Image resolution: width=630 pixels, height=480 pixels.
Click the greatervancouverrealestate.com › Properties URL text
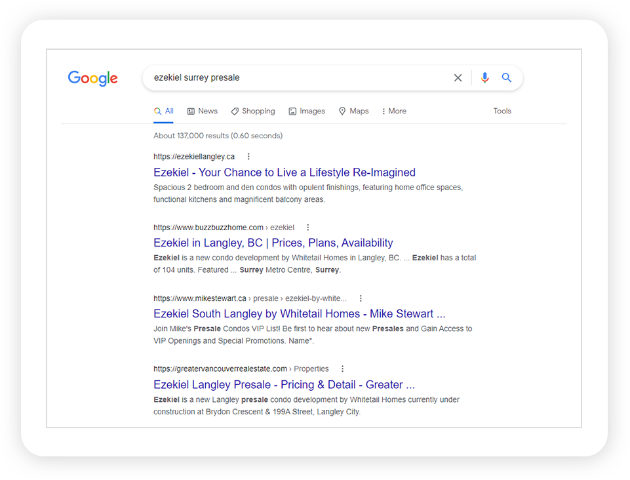click(241, 369)
